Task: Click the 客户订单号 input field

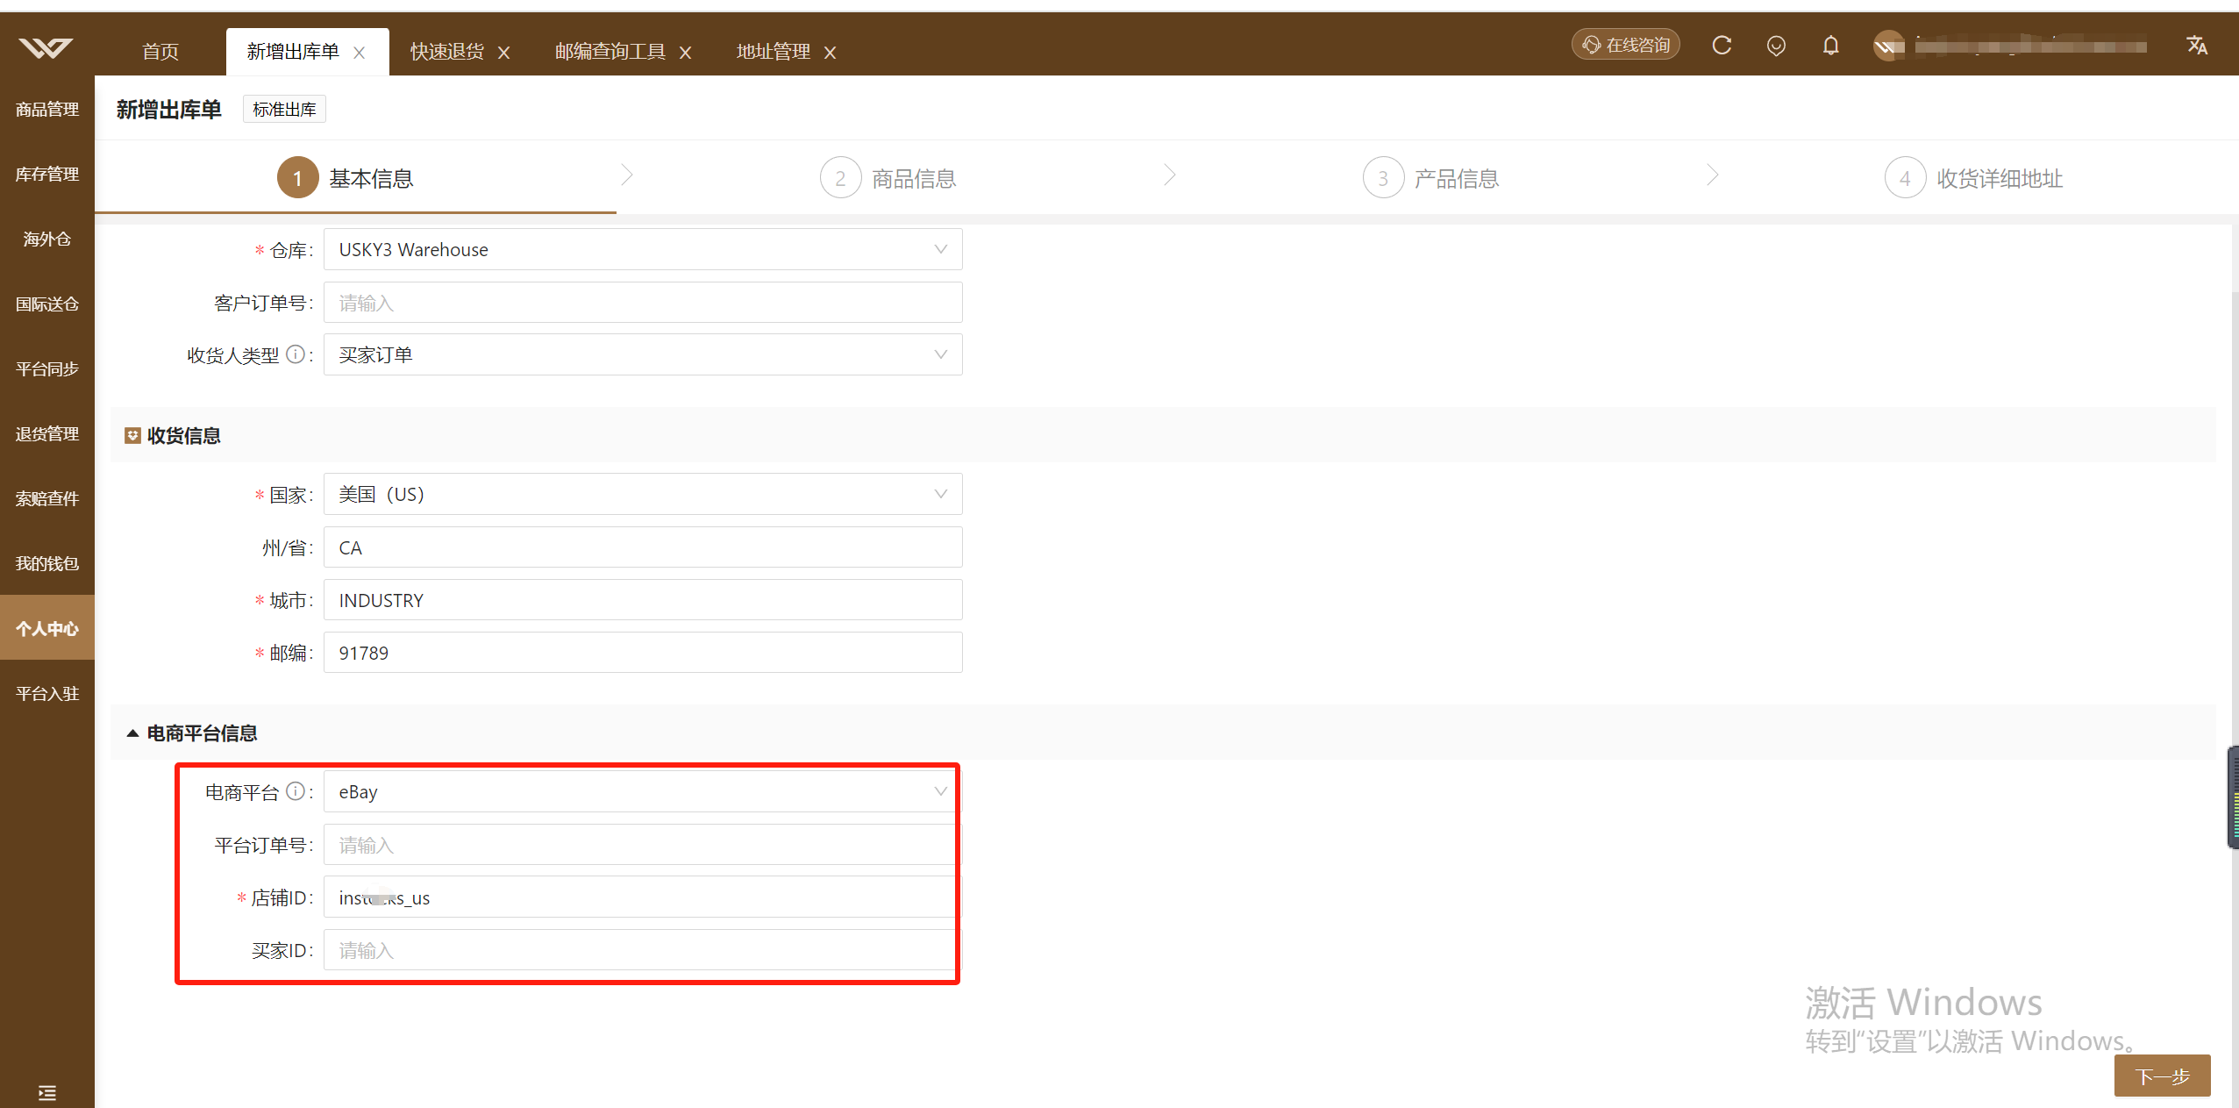Action: [643, 302]
